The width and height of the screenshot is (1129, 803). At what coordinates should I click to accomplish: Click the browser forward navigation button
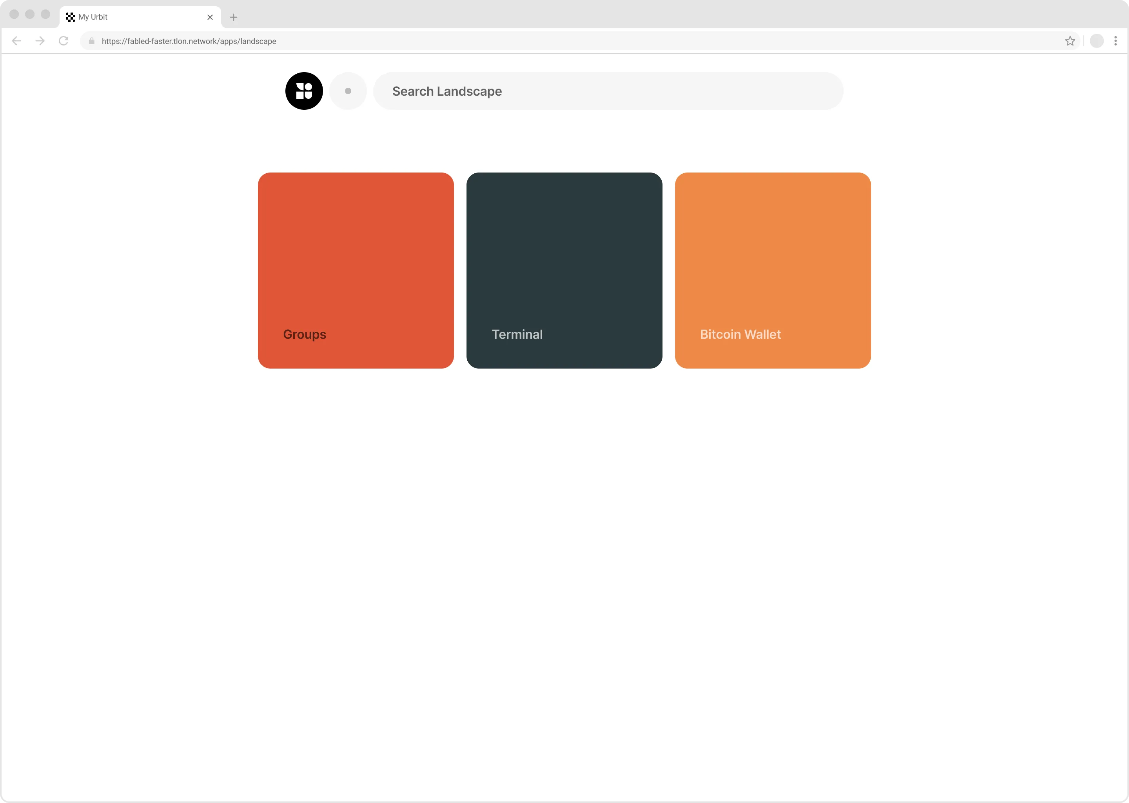40,41
